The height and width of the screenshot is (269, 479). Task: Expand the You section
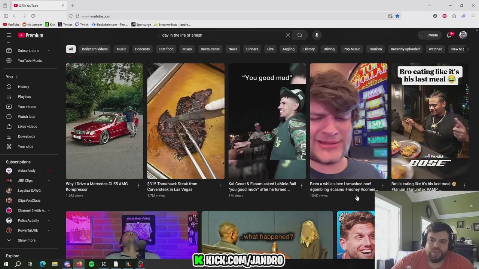tap(12, 77)
